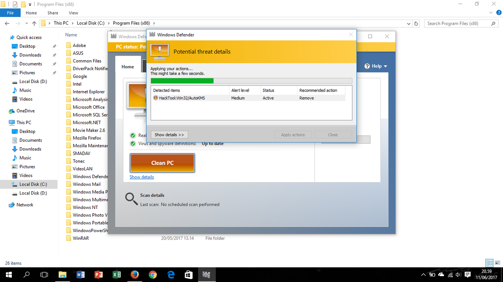Launch Firefox from the taskbar
Image resolution: width=503 pixels, height=282 pixels.
[x=135, y=275]
